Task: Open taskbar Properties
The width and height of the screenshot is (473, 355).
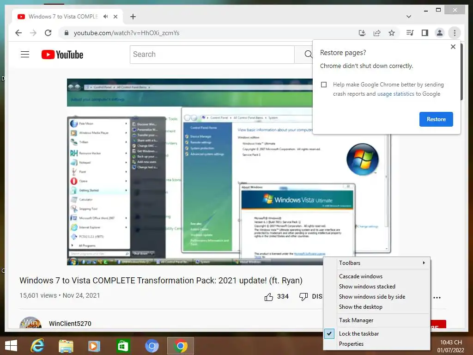Action: pyautogui.click(x=376, y=344)
